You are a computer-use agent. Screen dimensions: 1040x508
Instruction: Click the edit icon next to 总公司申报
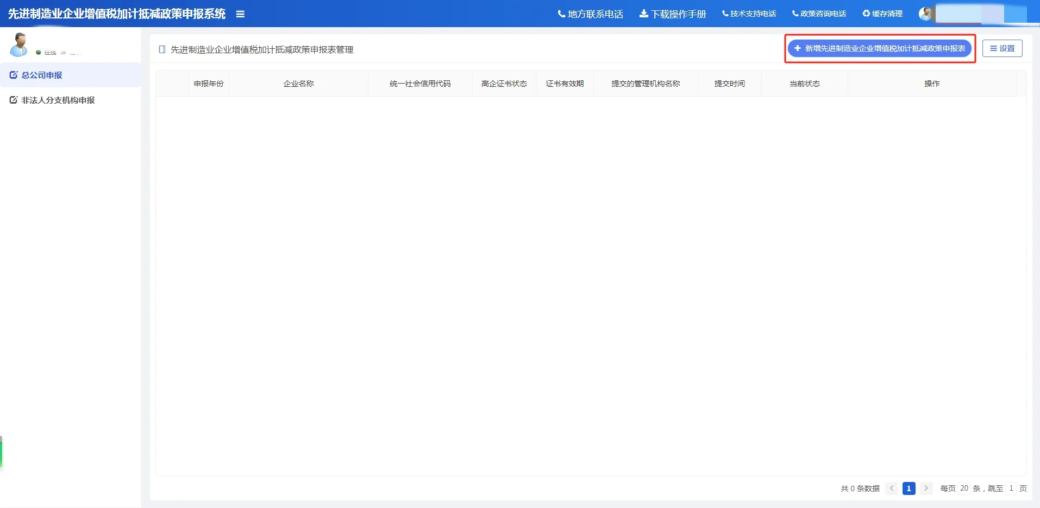[14, 75]
